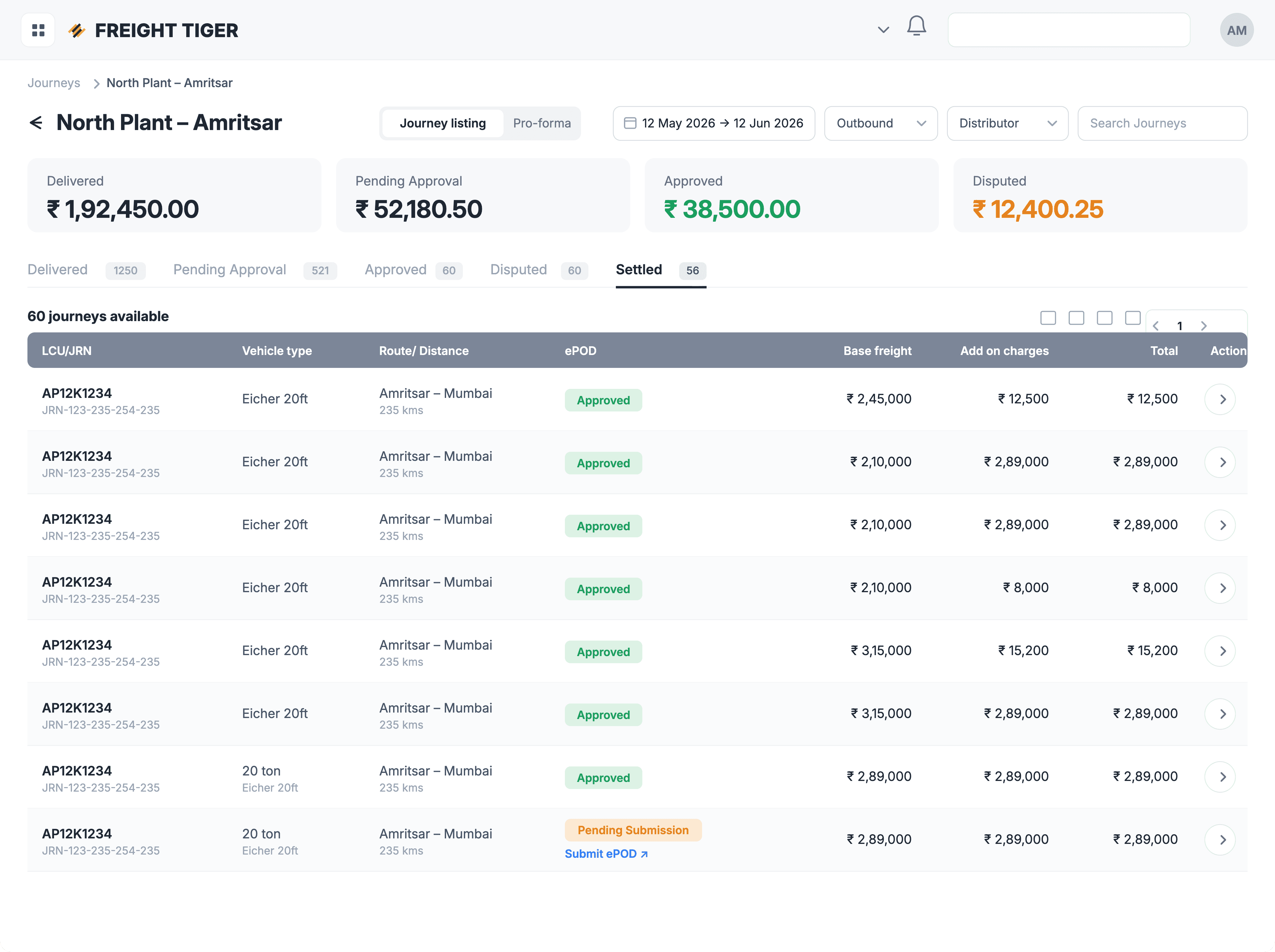
Task: Click the Submit ePOD link
Action: pyautogui.click(x=607, y=854)
